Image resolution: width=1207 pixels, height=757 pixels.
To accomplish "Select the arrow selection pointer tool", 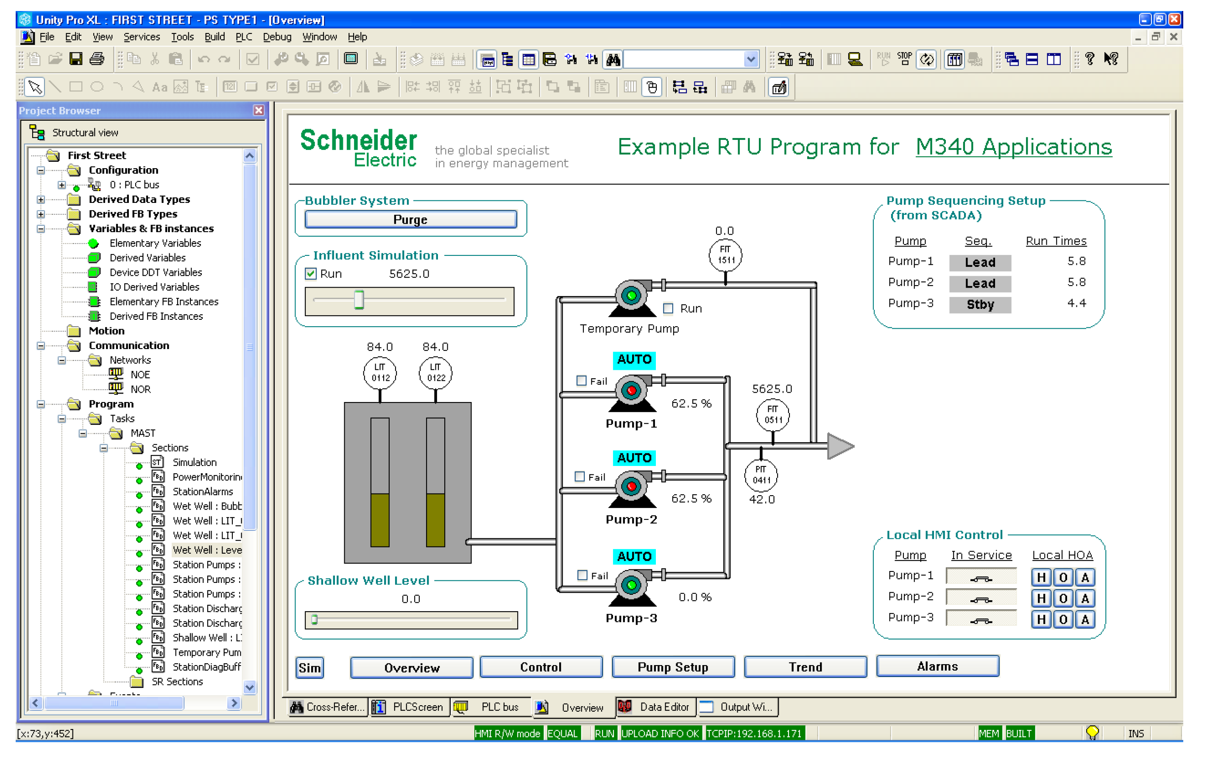I will click(35, 87).
